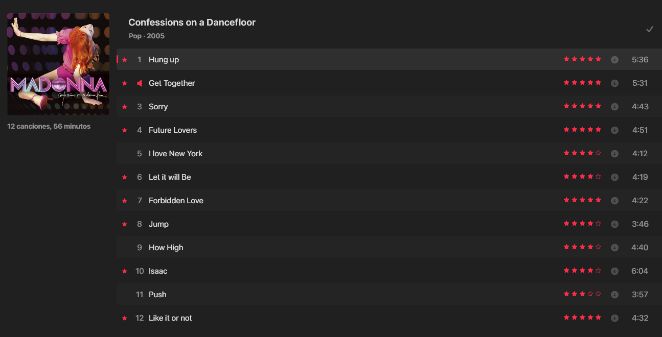Select the track "Let it will Be"
Screen dimensions: 662x337
170,177
